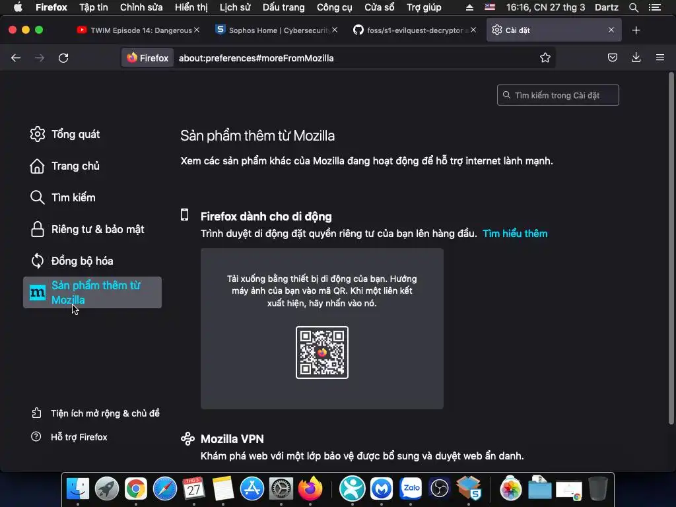Focus the Tìm kiếm trong Cài đặt search field
This screenshot has height=507, width=676.
(558, 95)
